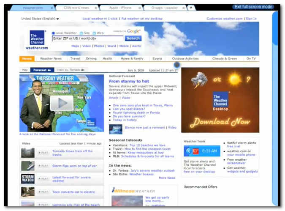This screenshot has width=285, height=211.
Task: Play 'Teen converts car to electric'
Action: 43,192
